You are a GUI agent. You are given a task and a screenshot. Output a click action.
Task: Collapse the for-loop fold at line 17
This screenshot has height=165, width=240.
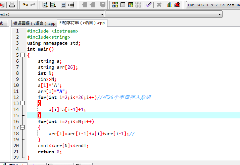pos(22,127)
